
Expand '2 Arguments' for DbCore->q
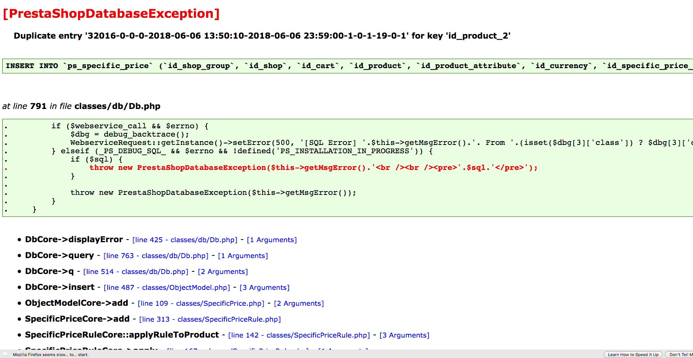click(x=223, y=272)
